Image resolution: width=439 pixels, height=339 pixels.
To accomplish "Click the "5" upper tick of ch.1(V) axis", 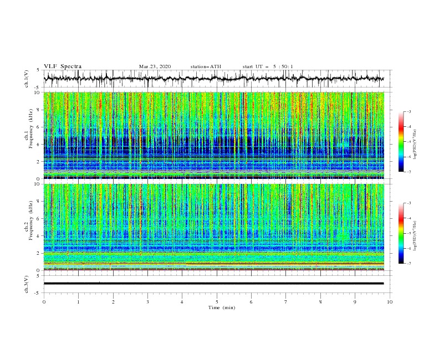I will (39, 70).
